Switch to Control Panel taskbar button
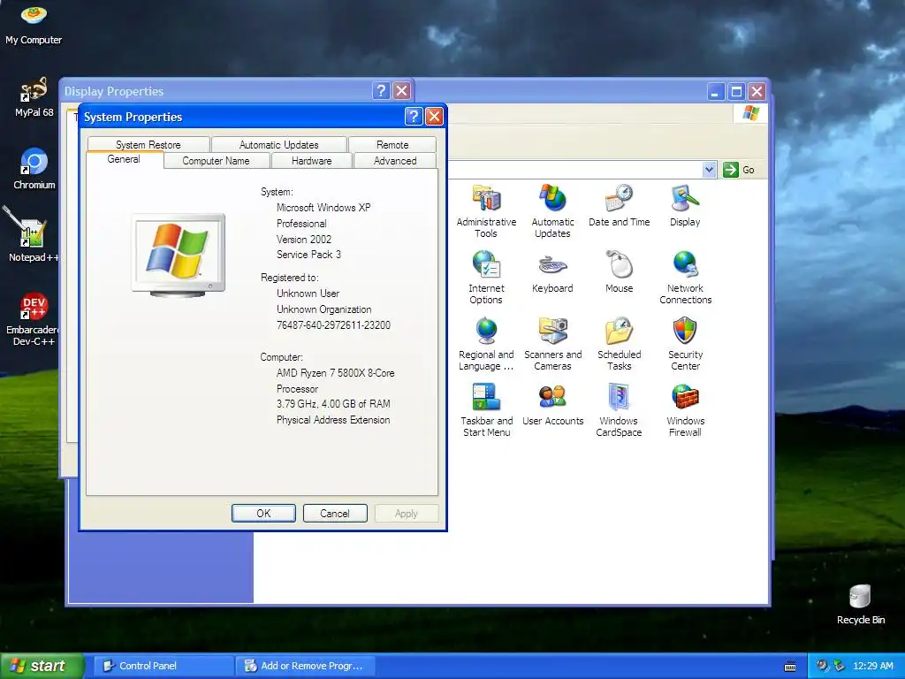 [x=162, y=666]
